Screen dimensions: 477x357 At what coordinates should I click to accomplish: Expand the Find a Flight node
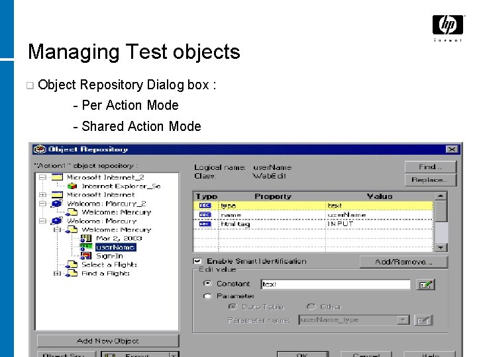[57, 273]
